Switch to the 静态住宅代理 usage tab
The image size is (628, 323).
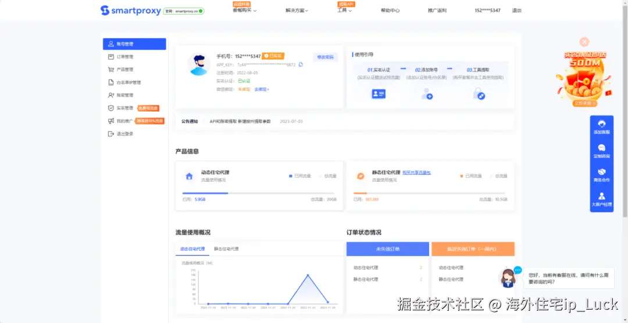pos(226,249)
